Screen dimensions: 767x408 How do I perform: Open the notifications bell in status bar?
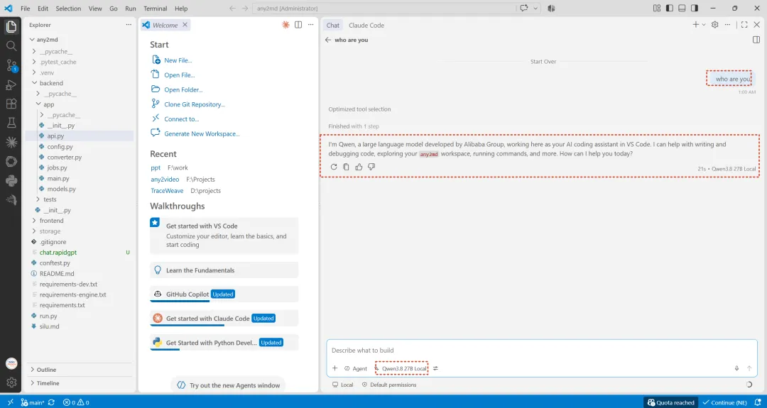(757, 402)
